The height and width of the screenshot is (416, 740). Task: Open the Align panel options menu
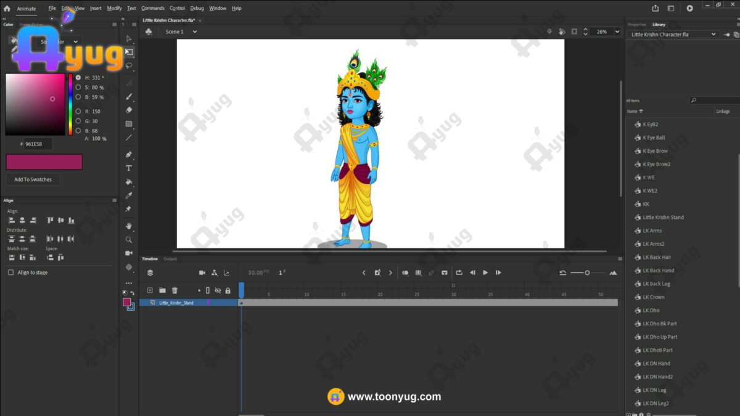tap(114, 200)
